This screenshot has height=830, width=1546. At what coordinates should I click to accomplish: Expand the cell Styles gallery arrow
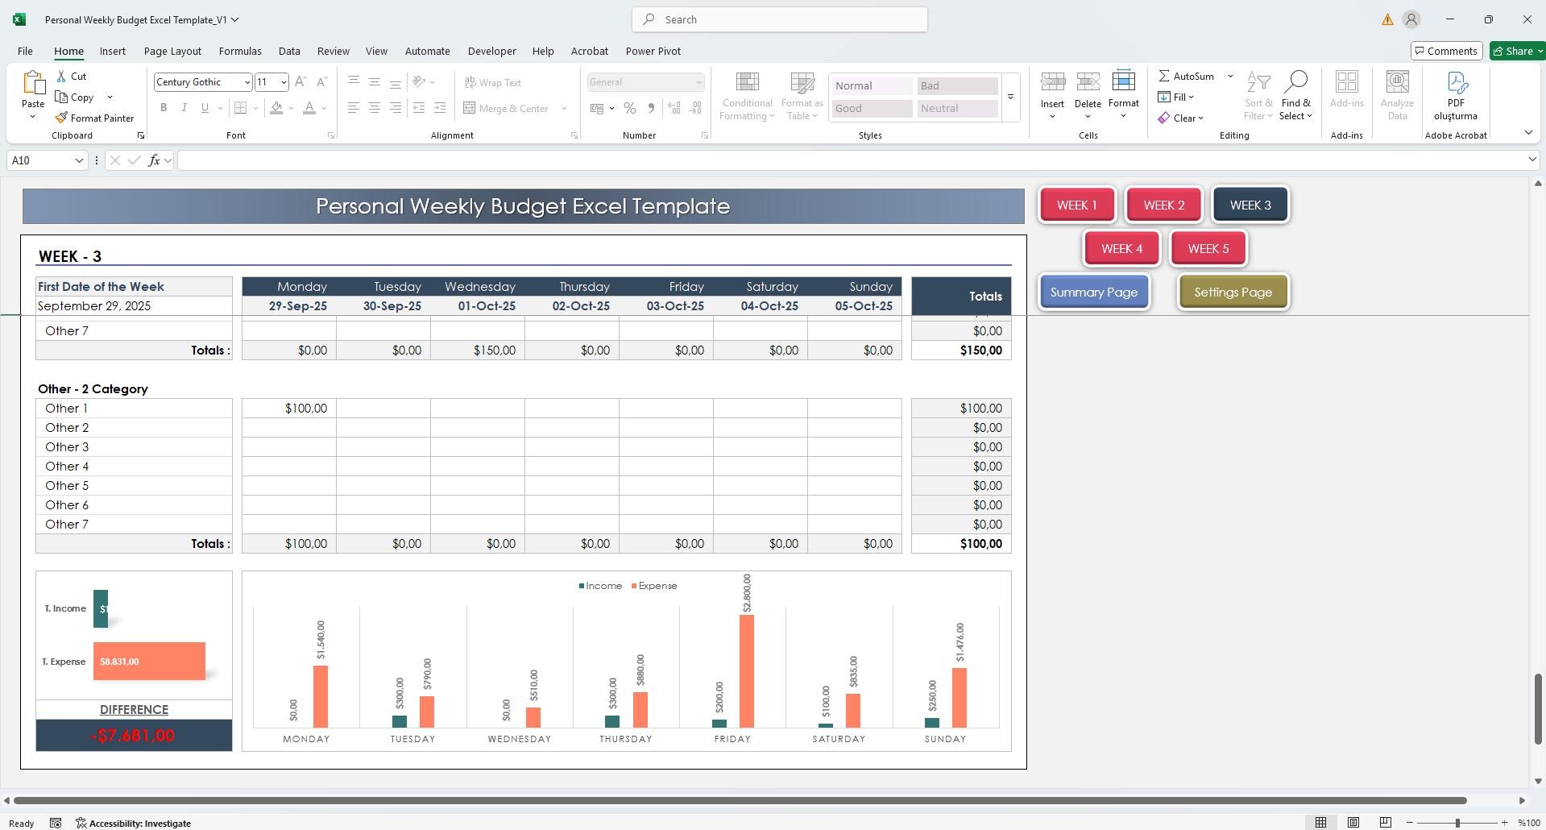(1010, 97)
